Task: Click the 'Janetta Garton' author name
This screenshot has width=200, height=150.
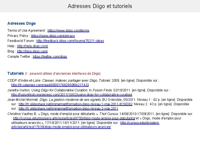Action: [x=19, y=90]
